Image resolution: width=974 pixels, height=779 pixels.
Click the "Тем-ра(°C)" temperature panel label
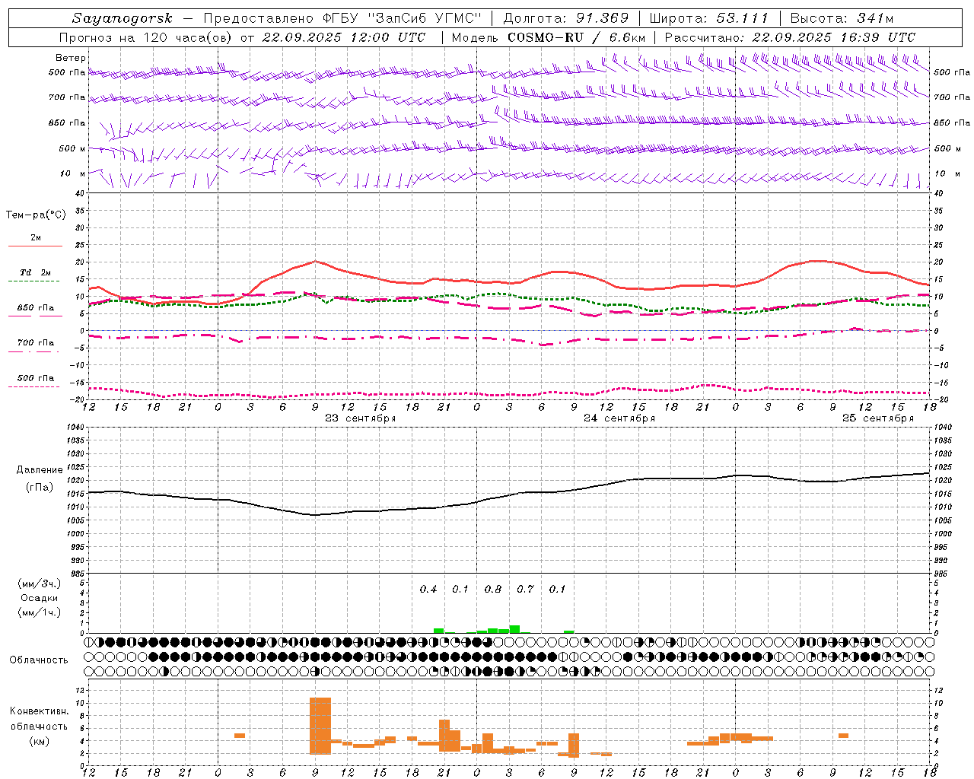coord(36,215)
